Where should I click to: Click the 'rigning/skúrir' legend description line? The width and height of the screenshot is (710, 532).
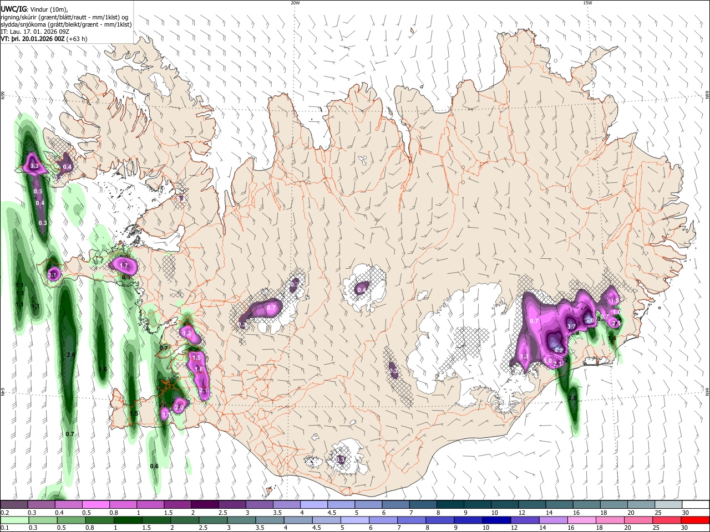tap(64, 17)
